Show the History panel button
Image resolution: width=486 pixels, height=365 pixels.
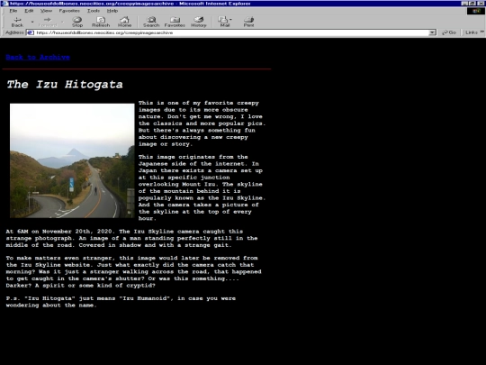(199, 22)
